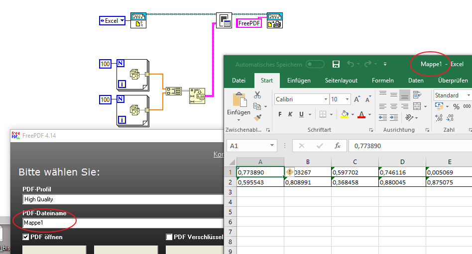This screenshot has width=472, height=254.
Task: Switch to the Daten ribbon tab
Action: point(416,80)
